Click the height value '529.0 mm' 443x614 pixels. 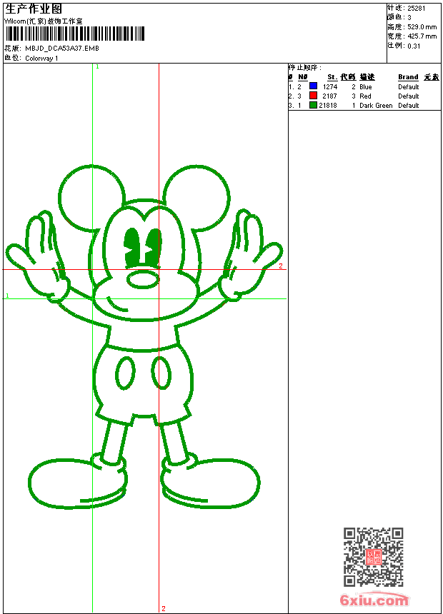422,27
